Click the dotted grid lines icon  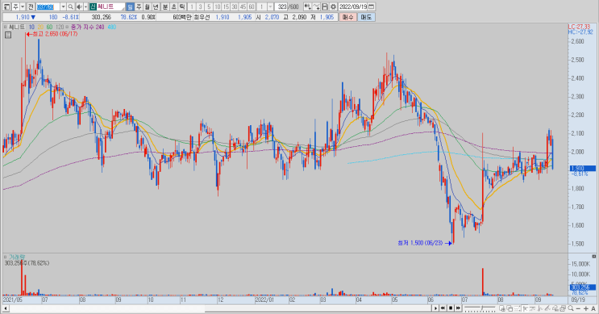click(x=518, y=308)
